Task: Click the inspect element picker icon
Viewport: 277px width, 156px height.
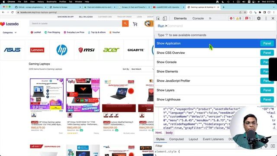Action: click(158, 18)
